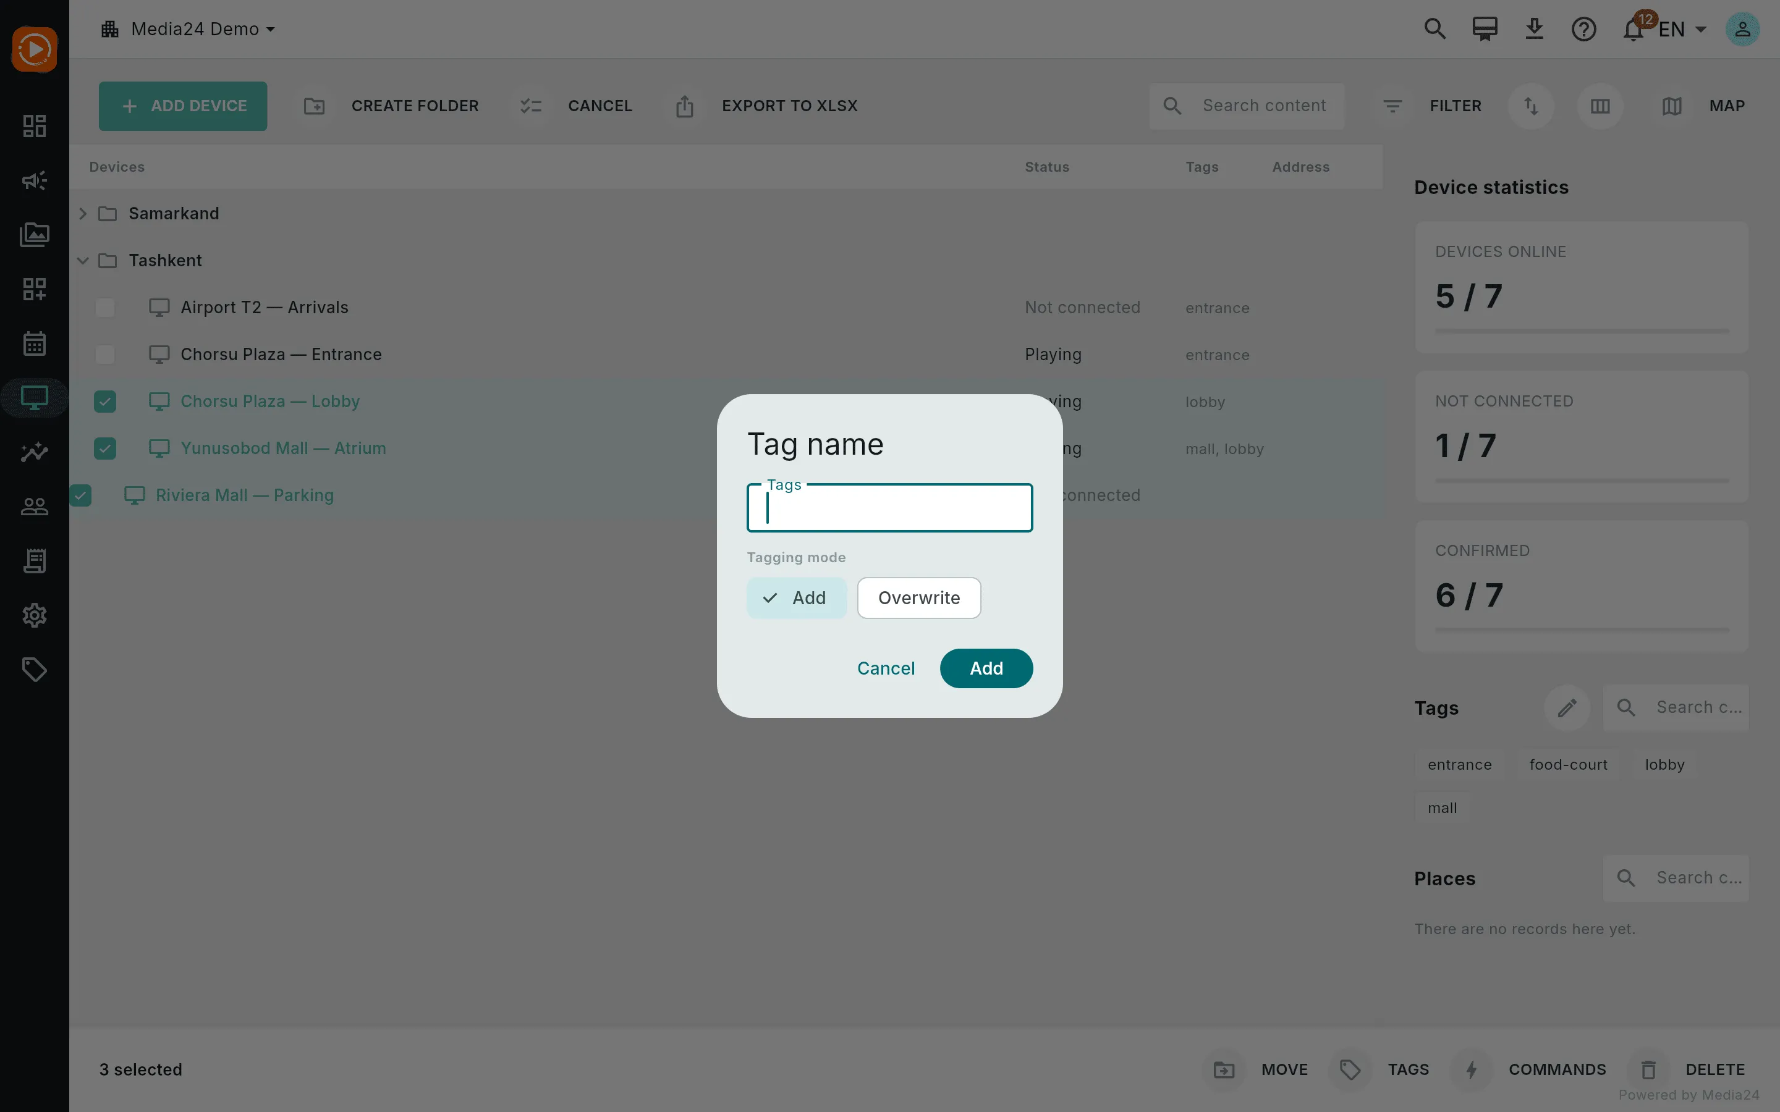The image size is (1780, 1112).
Task: Open the notifications bell with 12 badge
Action: click(1634, 30)
